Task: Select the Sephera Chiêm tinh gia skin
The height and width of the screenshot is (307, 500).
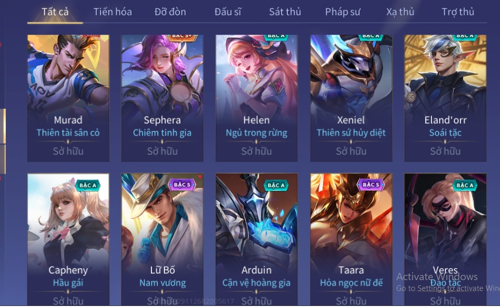Action: tap(162, 98)
